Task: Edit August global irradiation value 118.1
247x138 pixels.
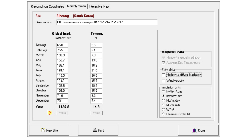Action: [62, 80]
